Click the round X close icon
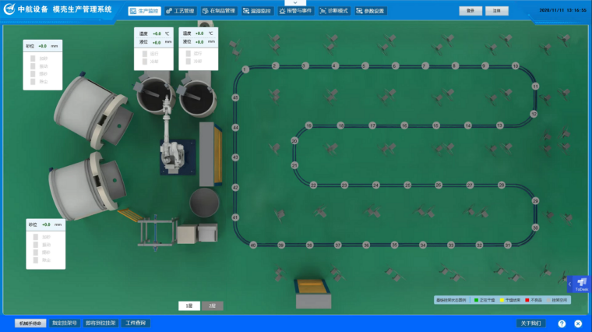Image resolution: width=592 pixels, height=332 pixels. coord(578,323)
